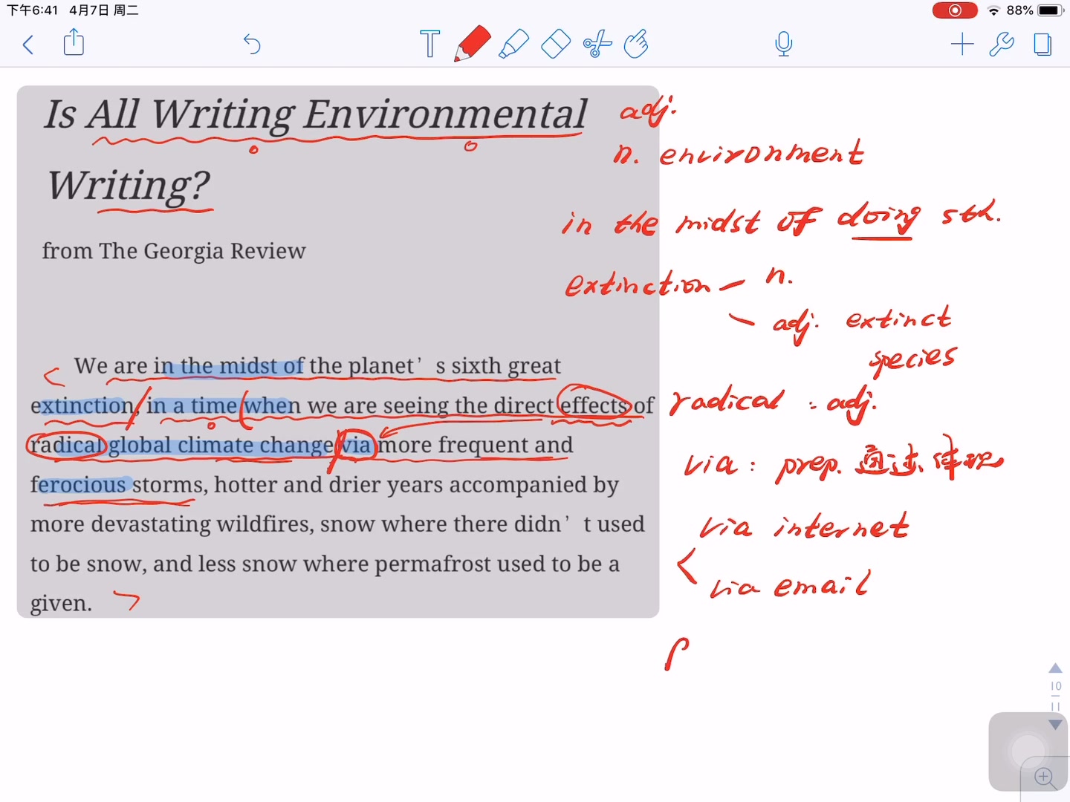Tap the highlighted word 'extinction'
Image resolution: width=1070 pixels, height=802 pixels.
pyautogui.click(x=82, y=405)
